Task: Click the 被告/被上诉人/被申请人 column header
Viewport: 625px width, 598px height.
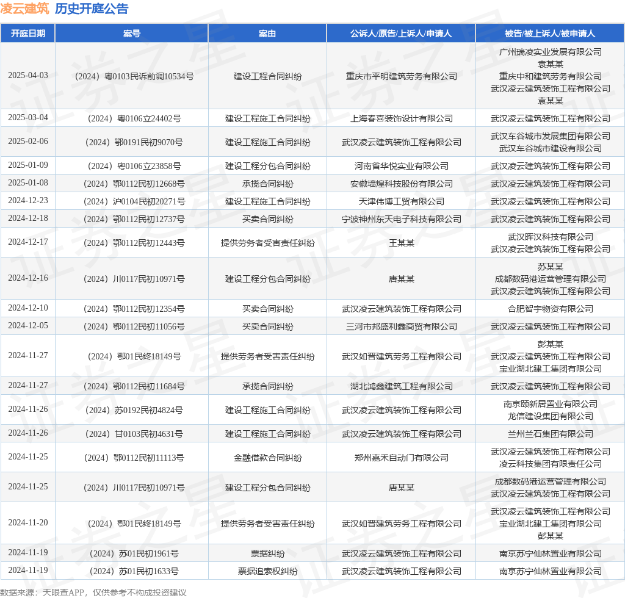Action: [x=550, y=34]
